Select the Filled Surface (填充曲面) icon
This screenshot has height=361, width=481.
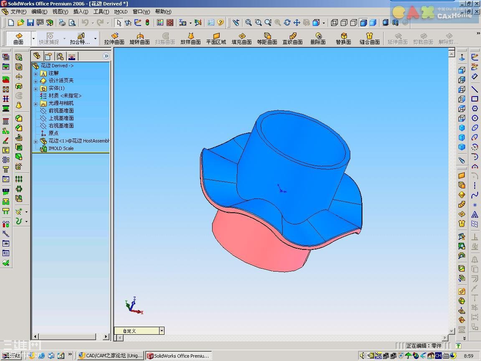click(241, 39)
